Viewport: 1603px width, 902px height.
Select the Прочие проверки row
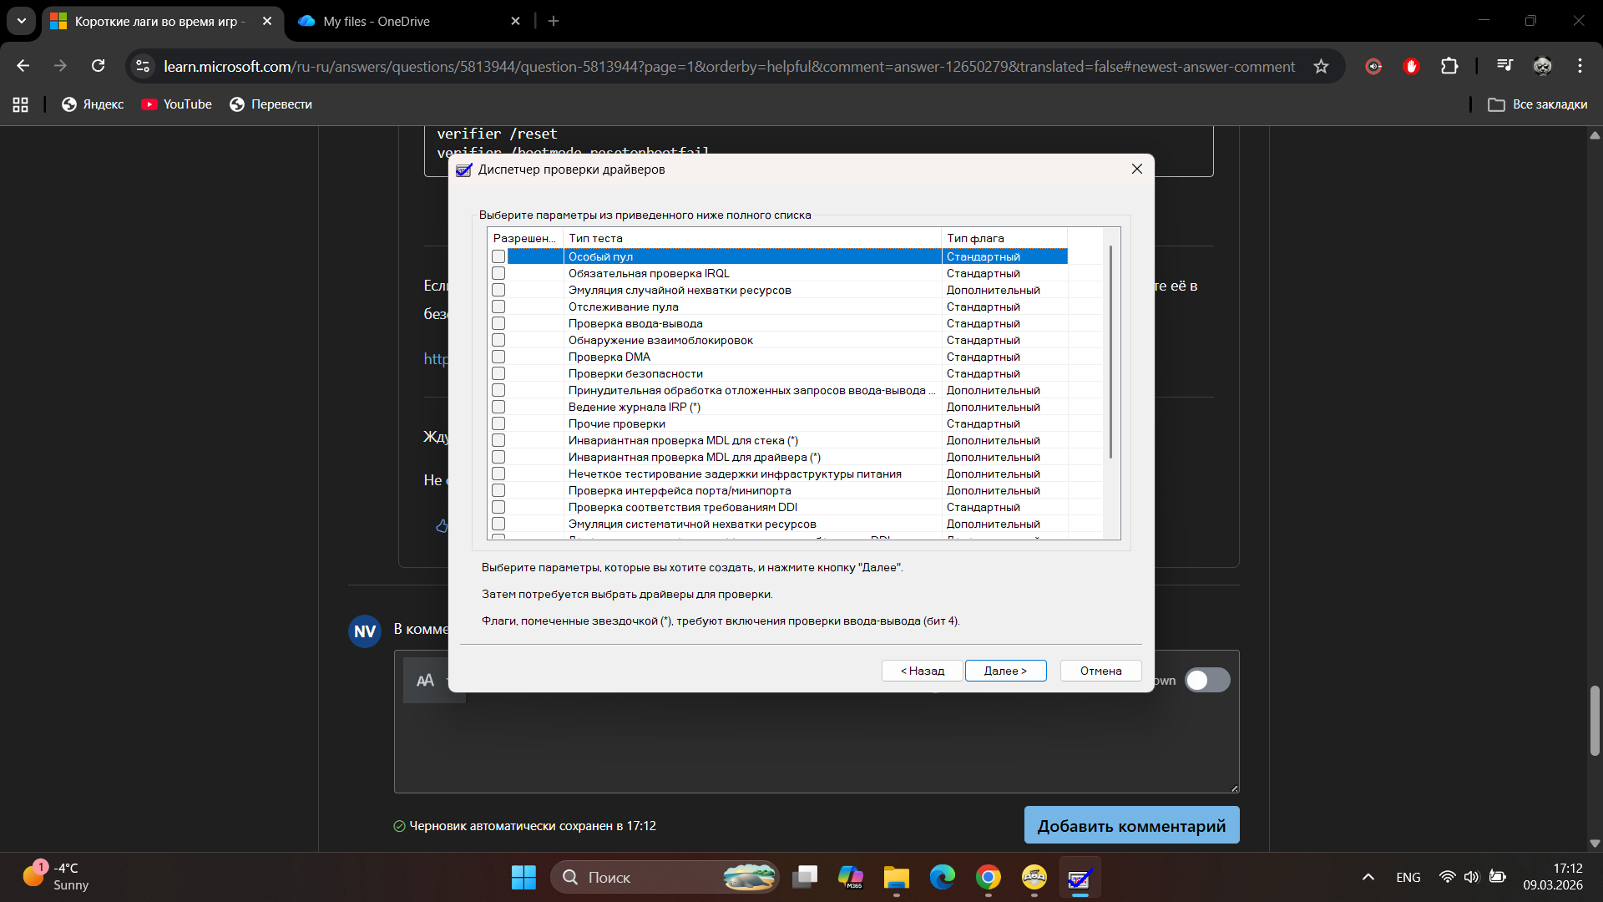[778, 423]
